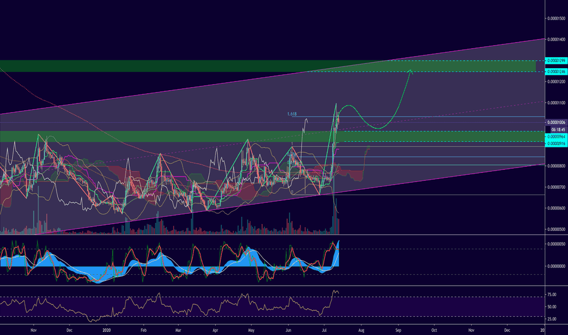The width and height of the screenshot is (568, 335).
Task: Click the 06:18:45 bar countdown timer
Action: (558, 130)
